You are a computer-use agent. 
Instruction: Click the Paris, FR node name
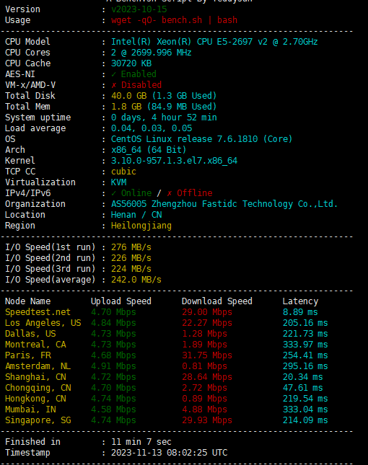pos(28,355)
